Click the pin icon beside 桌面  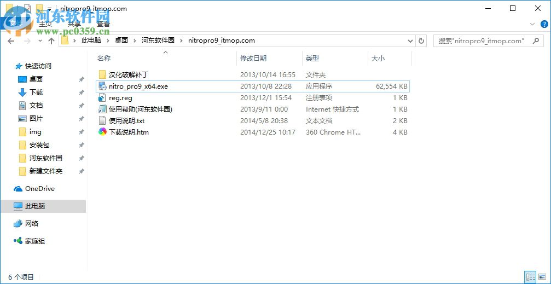81,79
